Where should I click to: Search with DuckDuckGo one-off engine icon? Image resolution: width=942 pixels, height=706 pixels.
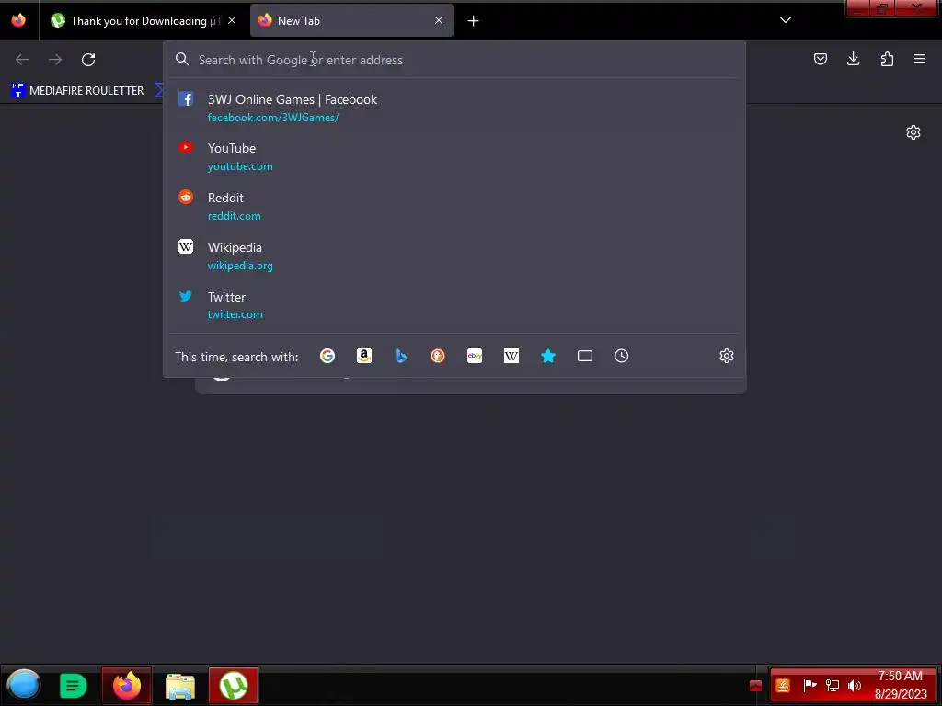(x=438, y=356)
